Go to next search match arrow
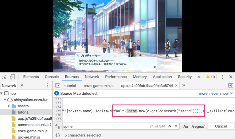Viewport: 235px width, 139px height. coord(176,126)
